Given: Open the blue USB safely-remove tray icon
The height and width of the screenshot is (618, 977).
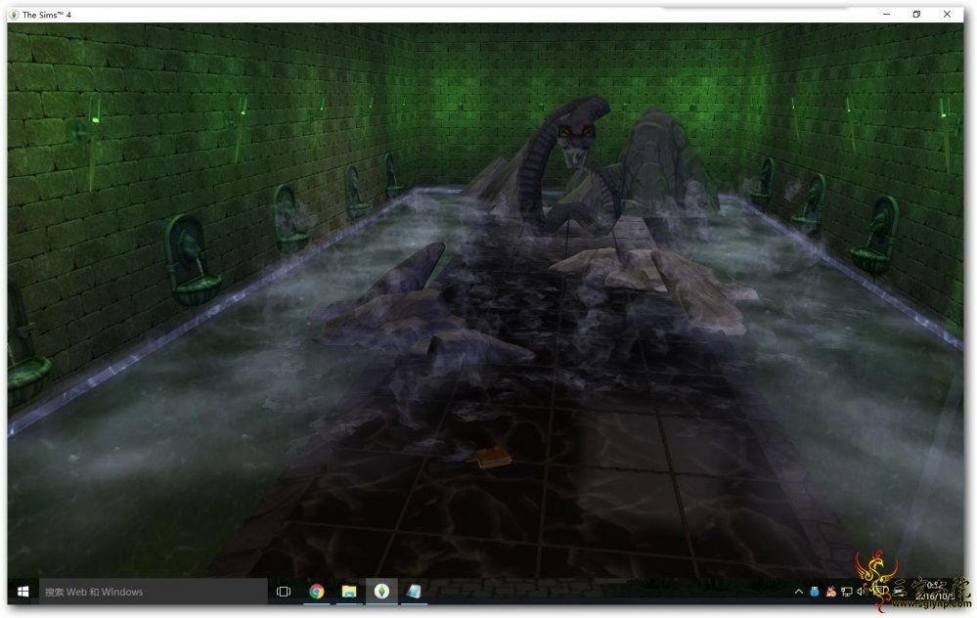Looking at the screenshot, I should [x=815, y=592].
